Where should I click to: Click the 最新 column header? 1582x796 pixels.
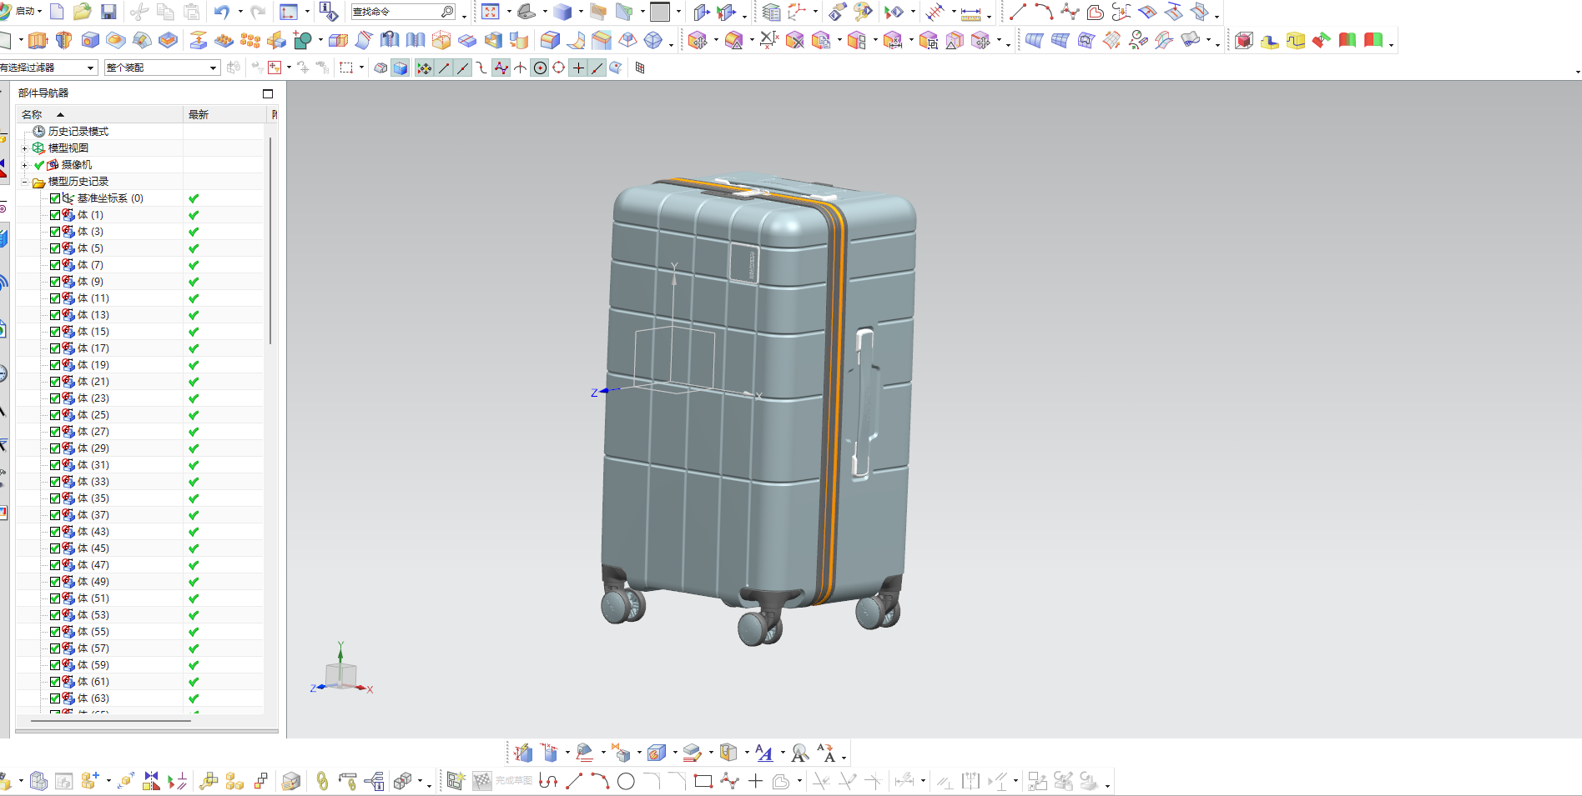coord(225,114)
